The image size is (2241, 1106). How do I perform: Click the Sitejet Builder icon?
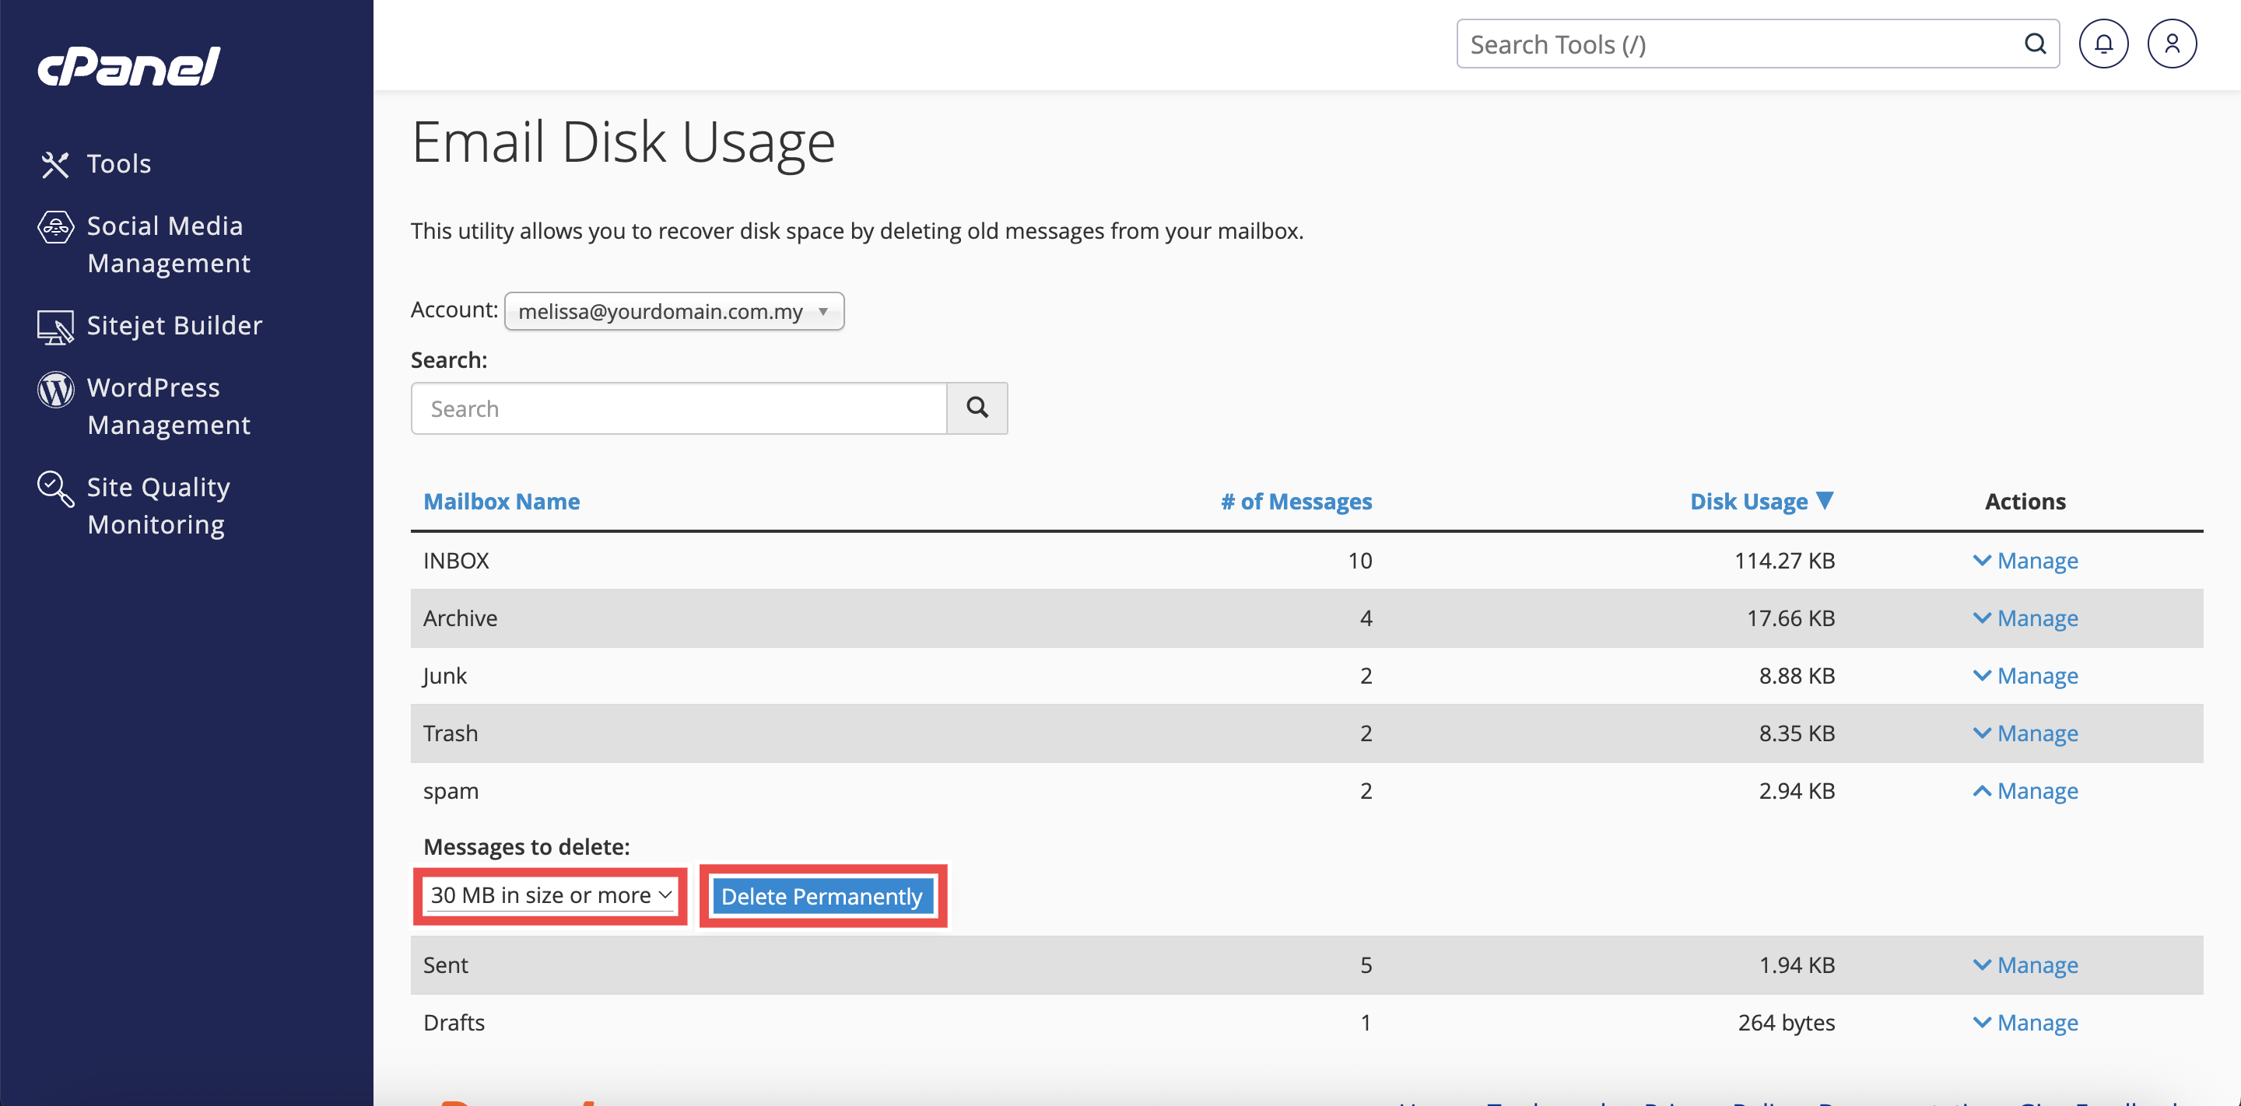[x=54, y=327]
